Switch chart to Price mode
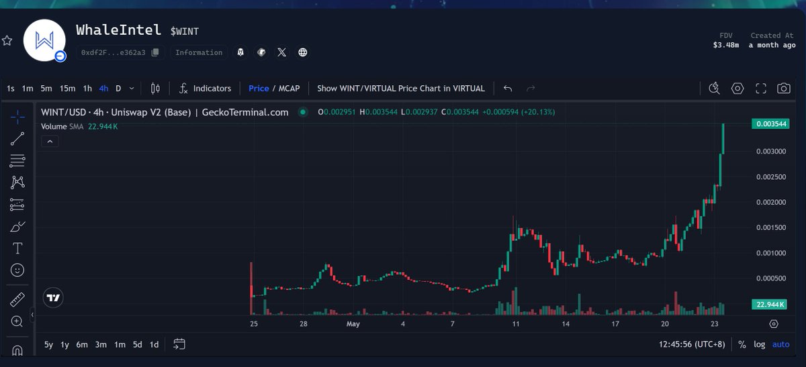The width and height of the screenshot is (806, 367). coord(259,89)
